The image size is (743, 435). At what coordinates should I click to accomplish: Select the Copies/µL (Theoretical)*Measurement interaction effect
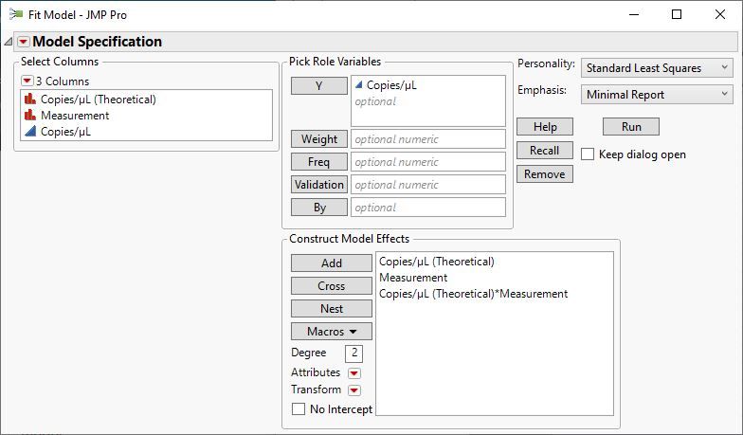(473, 294)
